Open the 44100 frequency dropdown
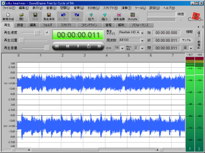 (x=142, y=40)
